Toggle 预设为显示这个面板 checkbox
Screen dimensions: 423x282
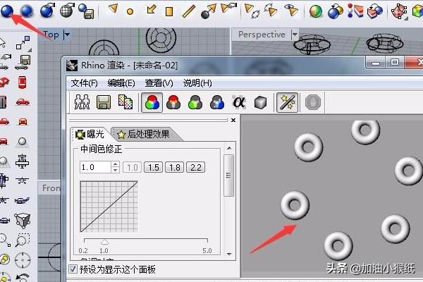[73, 269]
